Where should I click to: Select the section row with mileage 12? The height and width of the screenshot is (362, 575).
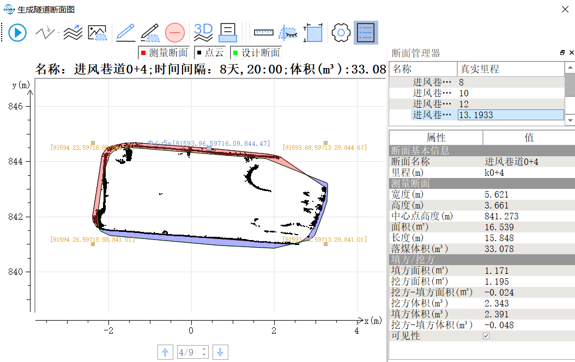[477, 104]
